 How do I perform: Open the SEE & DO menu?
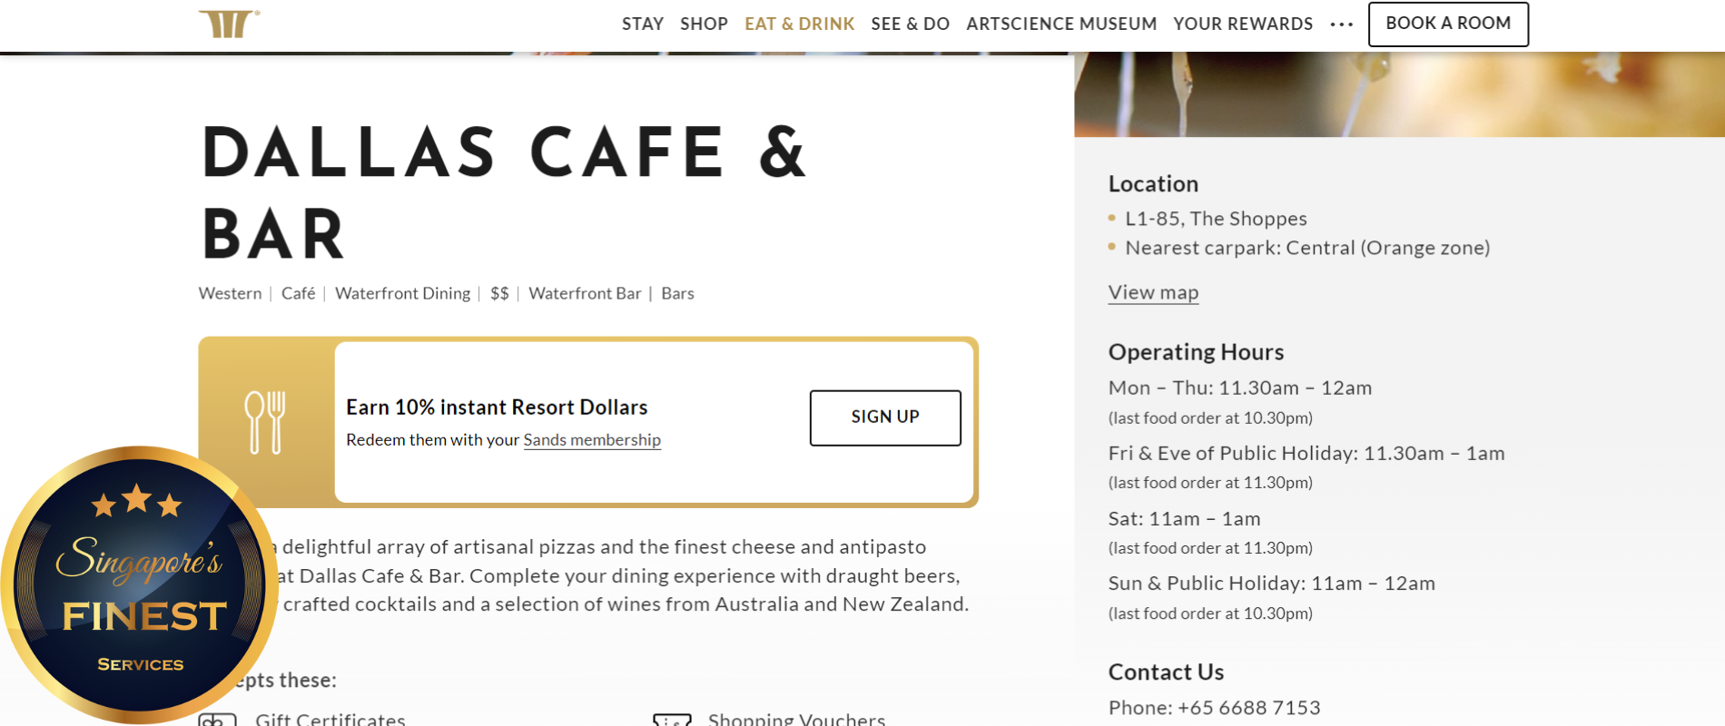point(910,24)
